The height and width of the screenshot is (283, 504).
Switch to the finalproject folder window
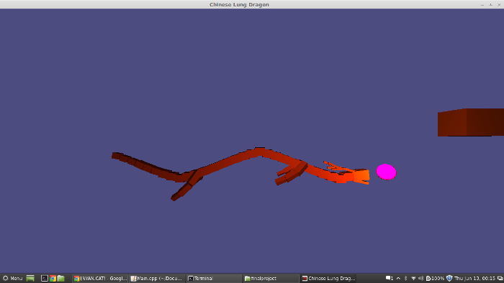[271, 278]
